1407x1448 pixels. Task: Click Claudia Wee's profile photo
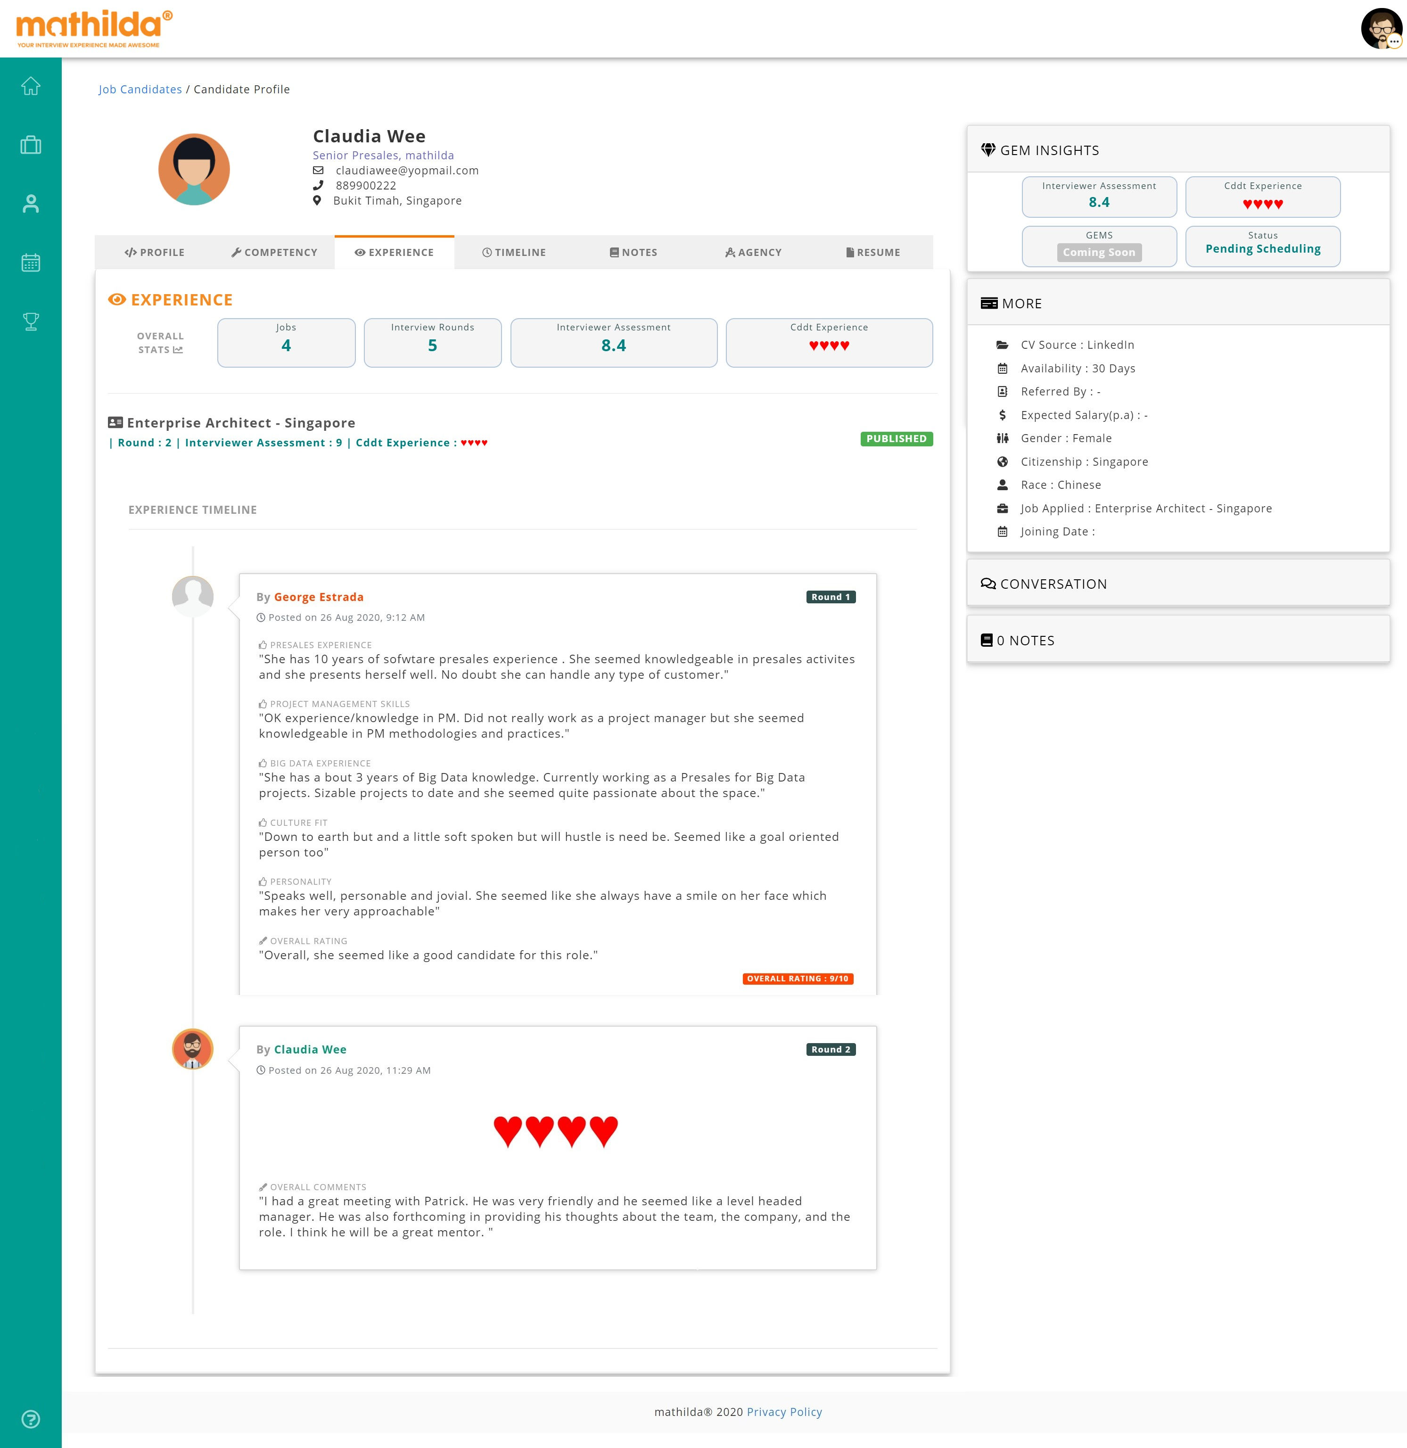click(x=194, y=169)
